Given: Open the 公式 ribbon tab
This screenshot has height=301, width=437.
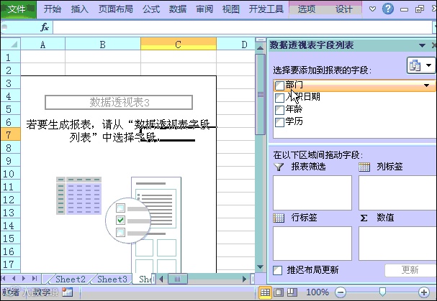Looking at the screenshot, I should pyautogui.click(x=151, y=9).
